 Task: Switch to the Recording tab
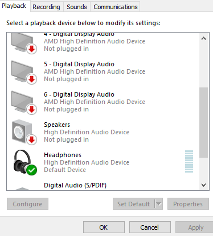pyautogui.click(x=46, y=7)
